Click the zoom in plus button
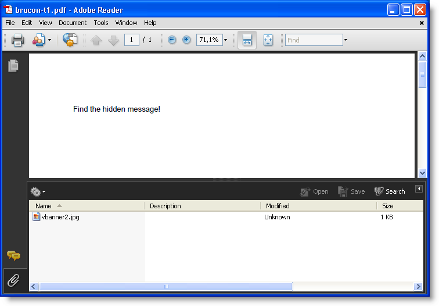Screen dimensions: 439x306 [186, 40]
